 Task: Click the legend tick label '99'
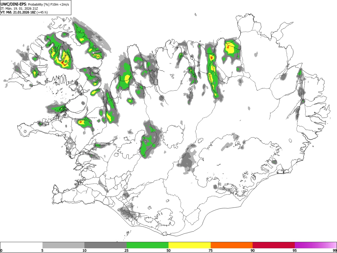[334, 250]
